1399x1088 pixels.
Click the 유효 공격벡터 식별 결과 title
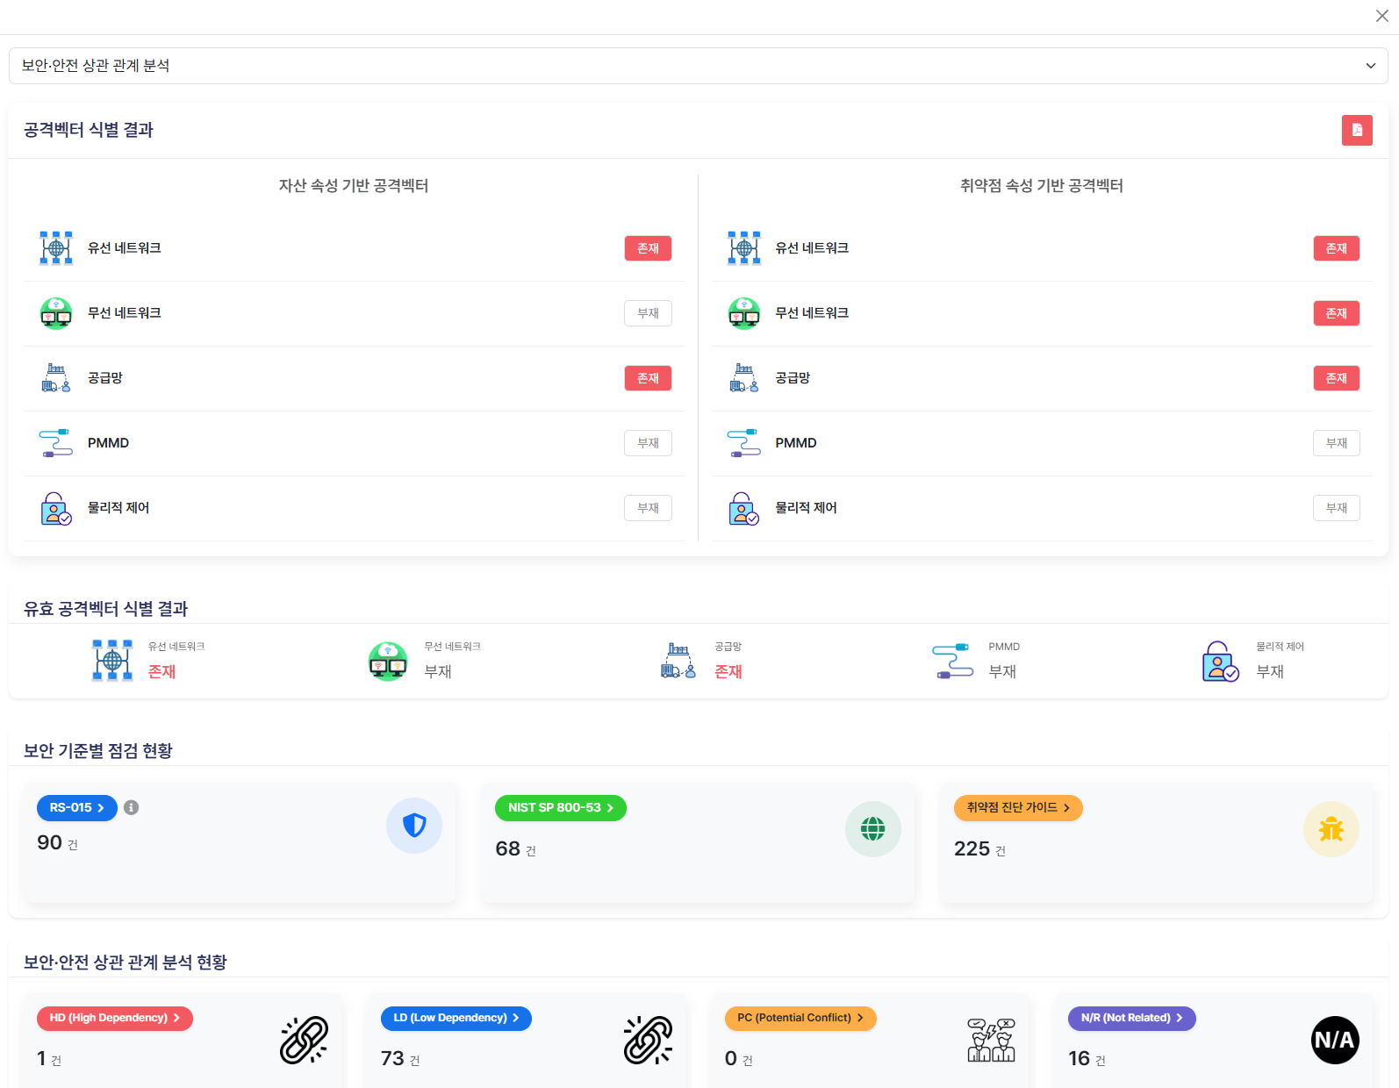[105, 609]
